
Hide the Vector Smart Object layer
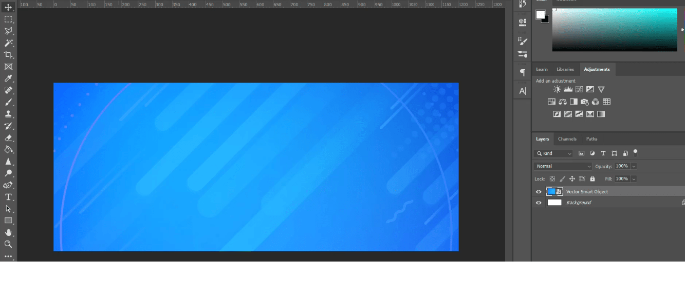tap(539, 192)
